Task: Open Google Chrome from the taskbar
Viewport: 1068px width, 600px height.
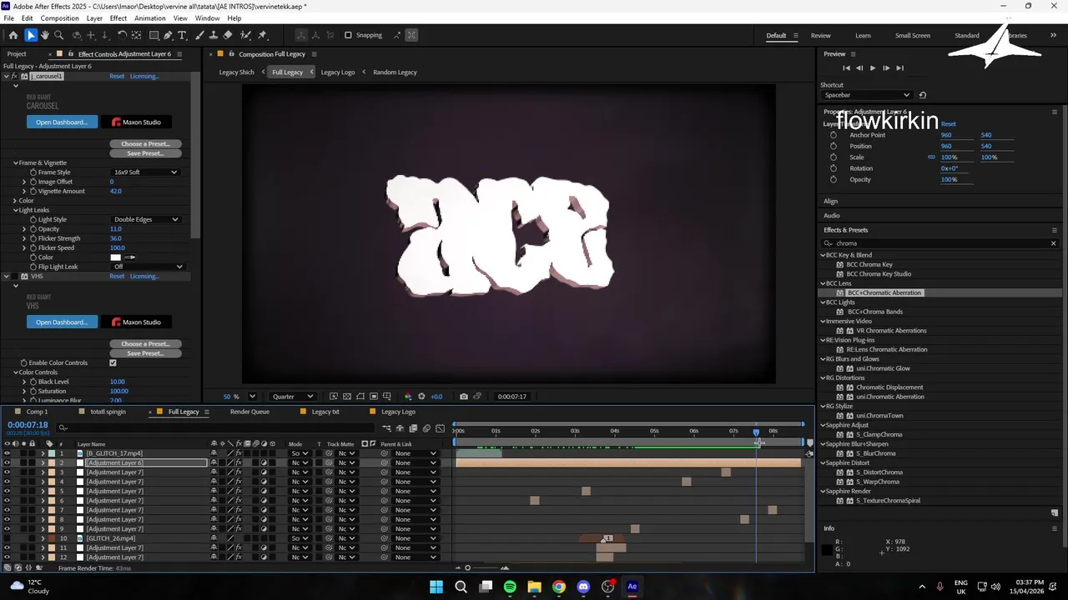Action: click(559, 587)
